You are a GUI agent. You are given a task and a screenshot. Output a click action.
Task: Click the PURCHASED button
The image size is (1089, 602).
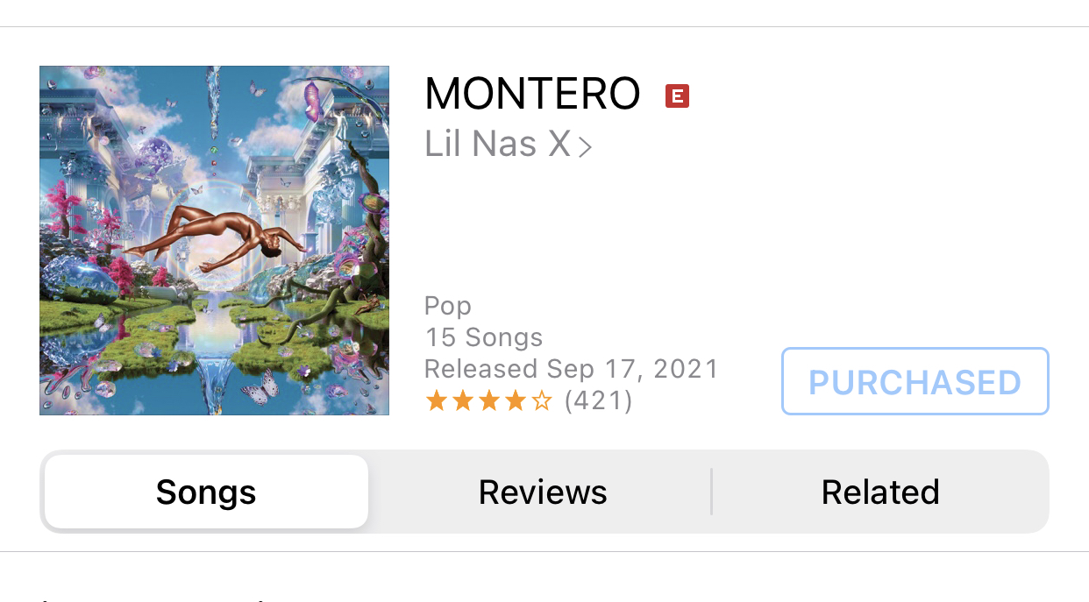click(x=915, y=381)
